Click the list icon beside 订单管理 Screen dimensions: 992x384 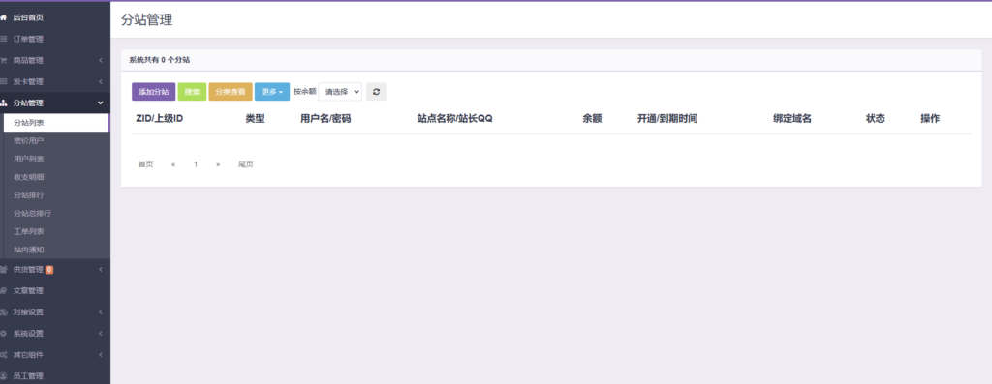(x=3, y=39)
